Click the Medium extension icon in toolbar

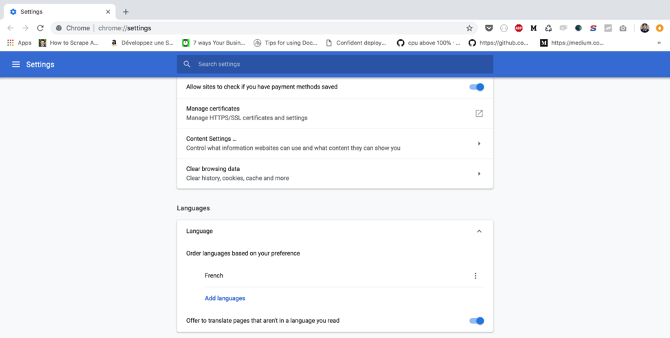(x=533, y=28)
